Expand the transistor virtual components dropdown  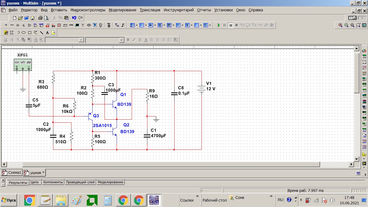pos(164,25)
